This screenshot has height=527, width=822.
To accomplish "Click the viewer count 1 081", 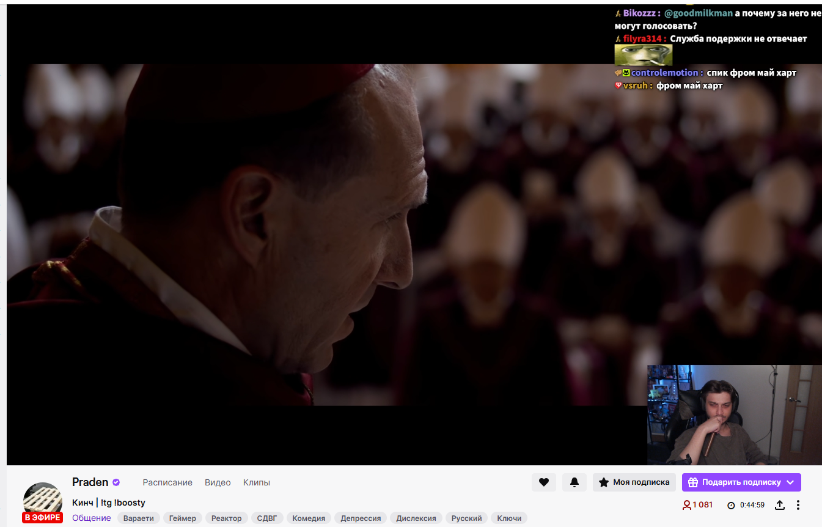I will pyautogui.click(x=698, y=505).
